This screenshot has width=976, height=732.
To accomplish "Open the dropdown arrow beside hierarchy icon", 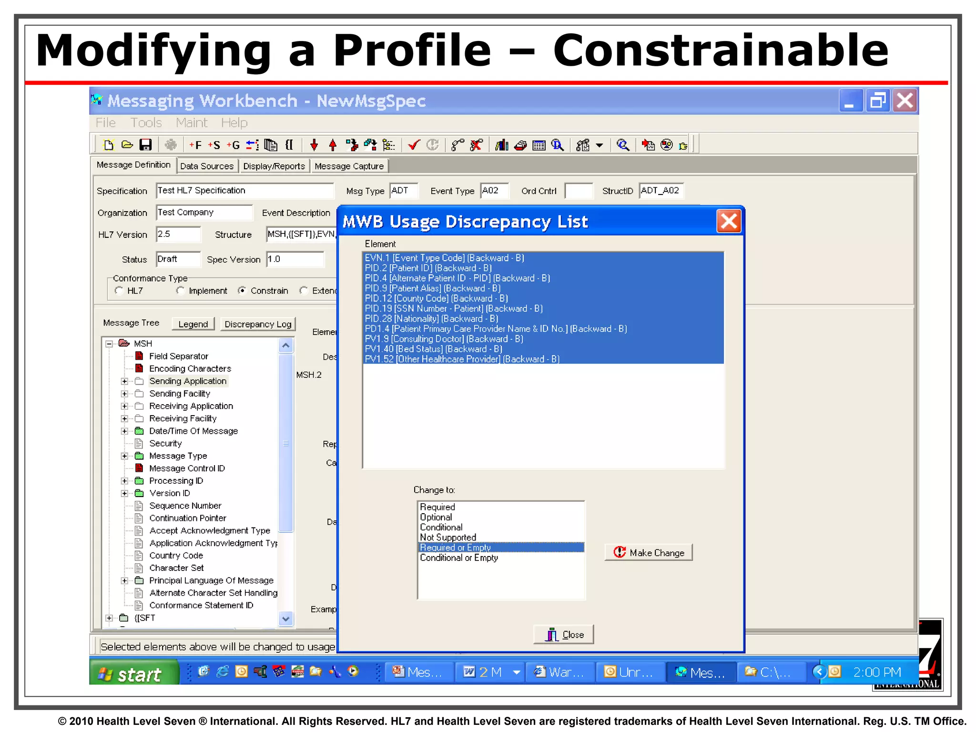I will tap(600, 145).
